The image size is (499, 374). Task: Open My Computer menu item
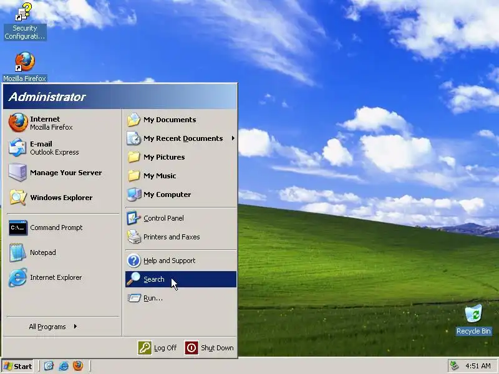coord(181,194)
